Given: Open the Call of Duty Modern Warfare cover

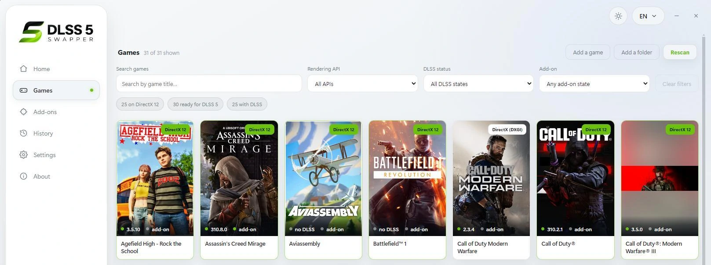Looking at the screenshot, I should point(492,178).
